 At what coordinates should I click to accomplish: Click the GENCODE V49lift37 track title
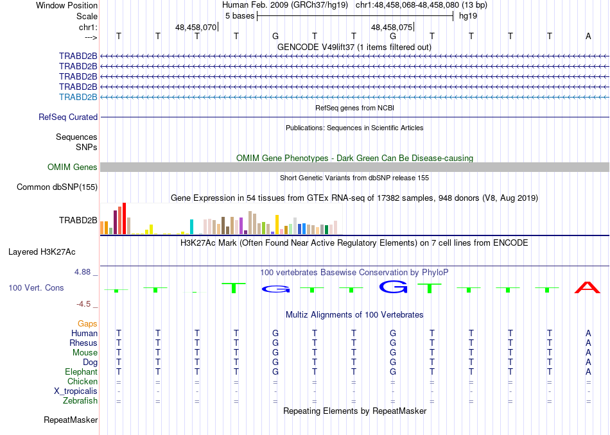point(354,47)
